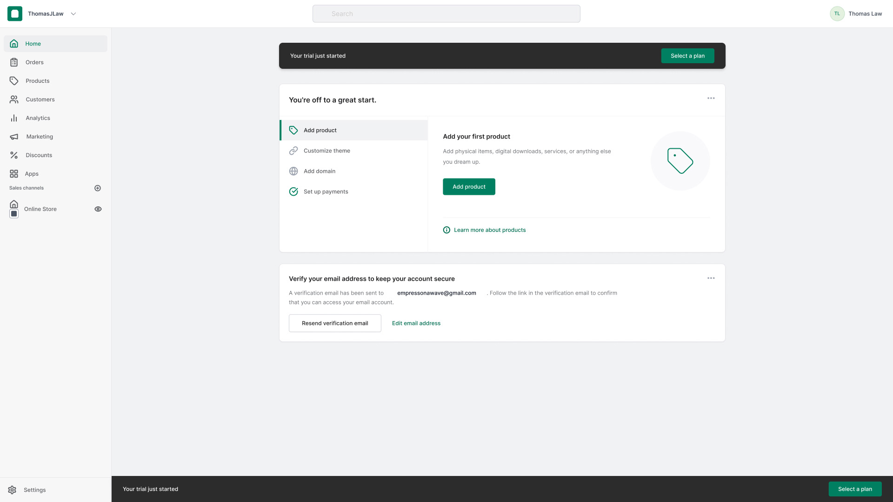Select the Add domain setup step
The width and height of the screenshot is (893, 502).
pos(320,171)
